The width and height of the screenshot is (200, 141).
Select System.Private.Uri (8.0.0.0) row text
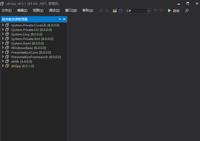coord(32,30)
